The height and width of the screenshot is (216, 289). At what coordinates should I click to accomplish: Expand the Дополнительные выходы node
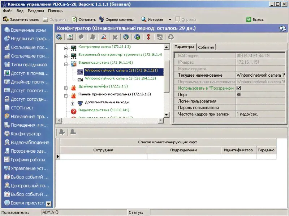[x=72, y=103]
